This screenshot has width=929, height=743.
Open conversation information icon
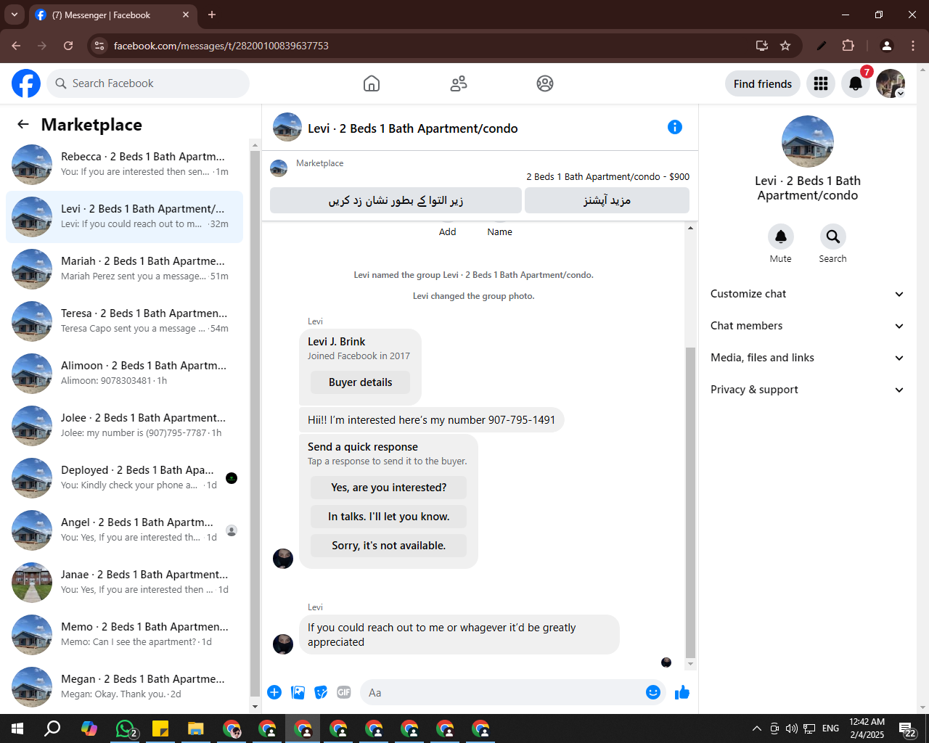(675, 127)
